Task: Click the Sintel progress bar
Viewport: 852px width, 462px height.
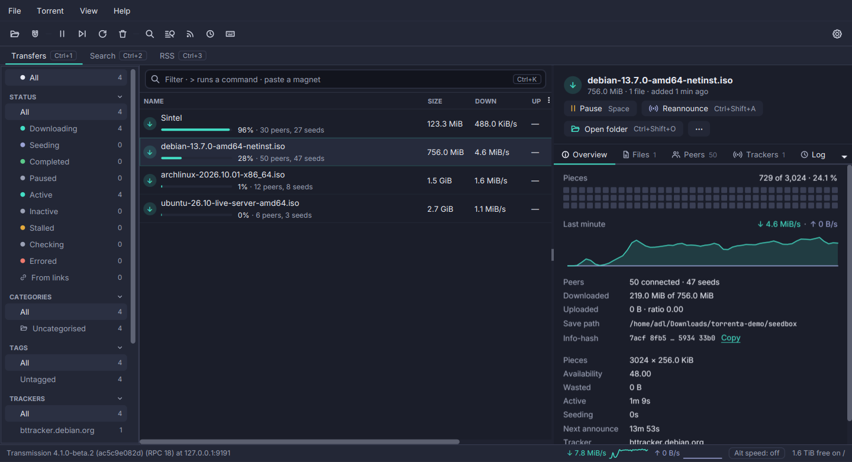Action: click(196, 130)
